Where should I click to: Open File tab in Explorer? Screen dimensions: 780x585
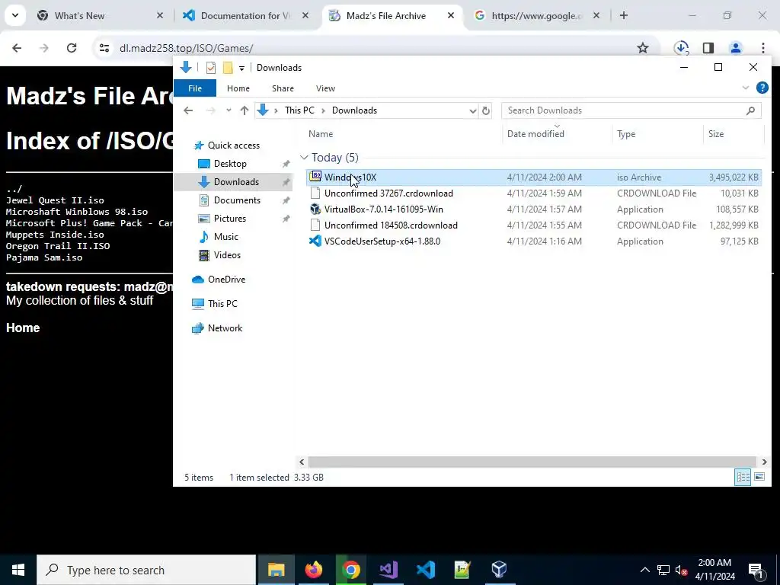pyautogui.click(x=195, y=88)
